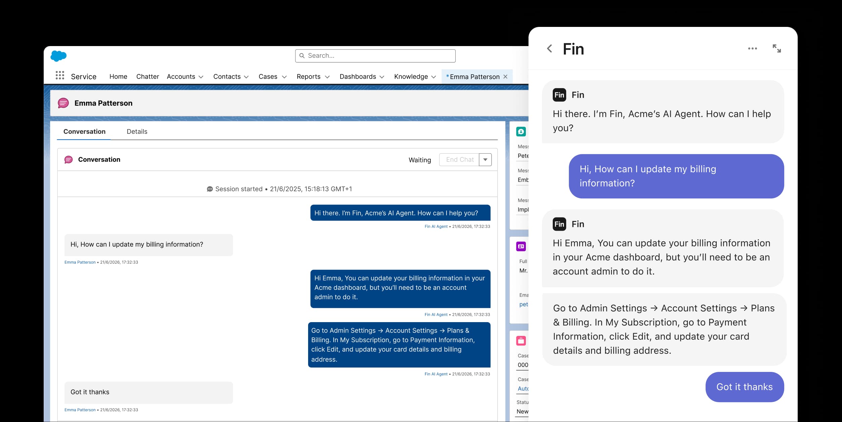
Task: Click Fin AI Agent link under greeting message
Action: (x=436, y=227)
